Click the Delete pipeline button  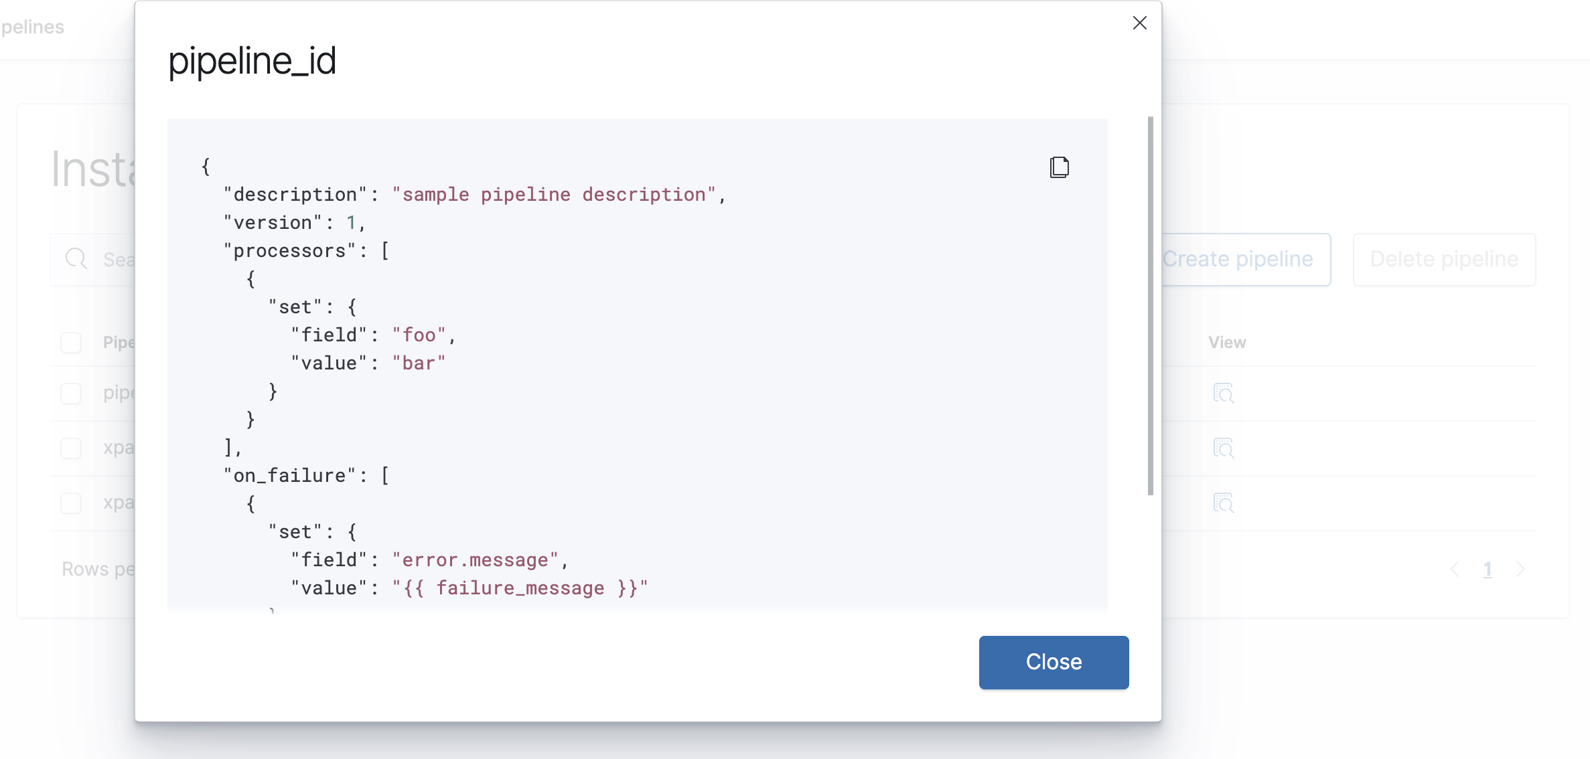1444,259
